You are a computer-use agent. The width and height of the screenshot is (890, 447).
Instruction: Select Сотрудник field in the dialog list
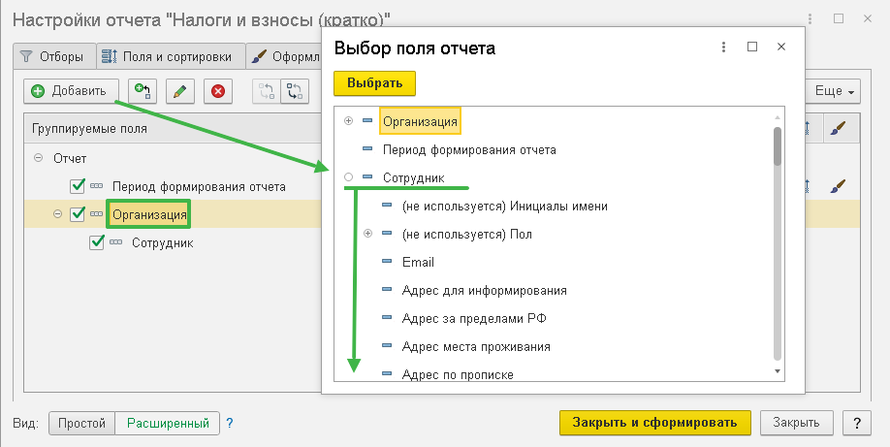pyautogui.click(x=414, y=178)
